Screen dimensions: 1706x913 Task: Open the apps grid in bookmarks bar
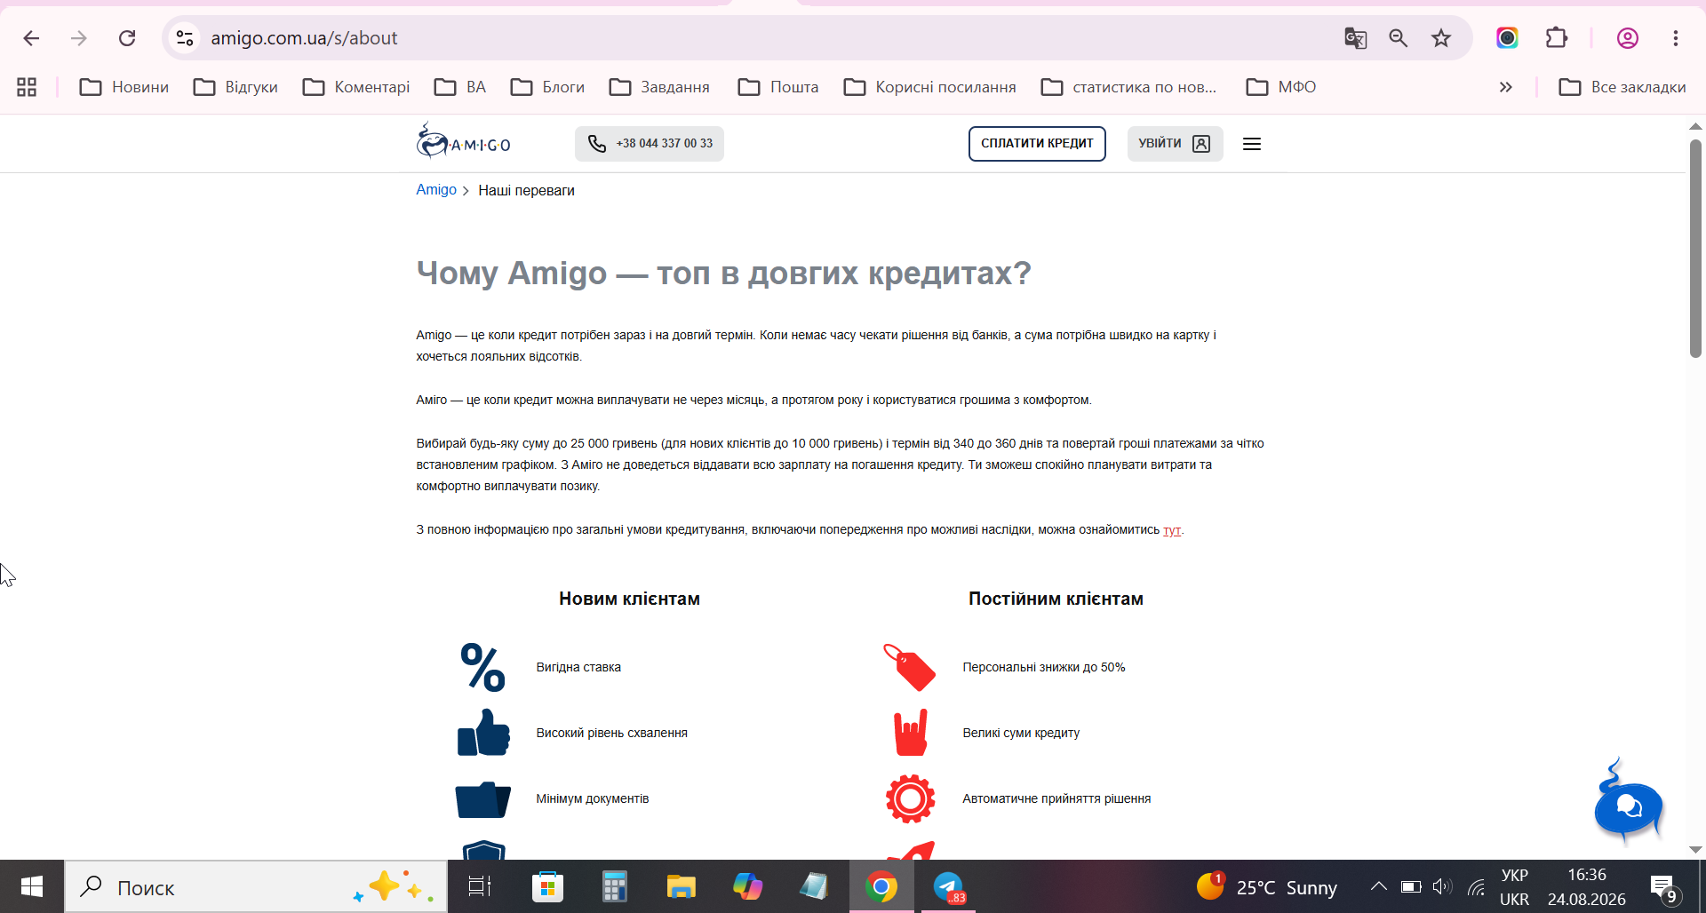27,87
